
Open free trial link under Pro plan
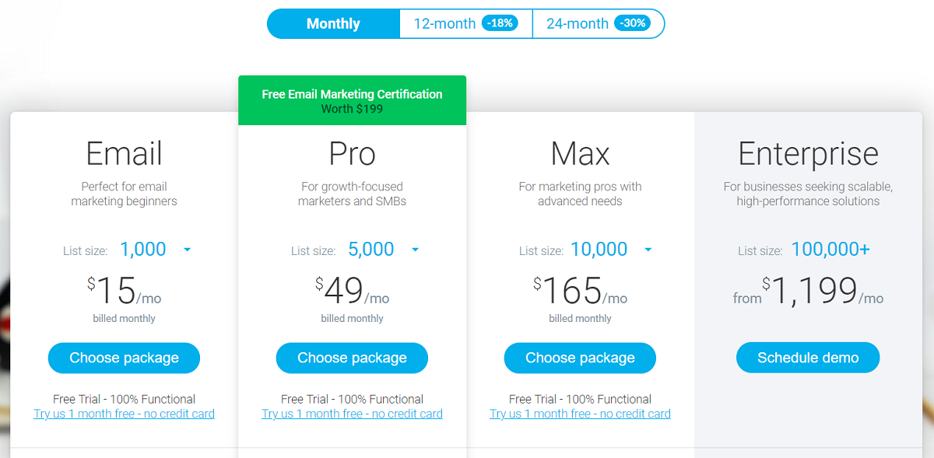[x=352, y=414]
